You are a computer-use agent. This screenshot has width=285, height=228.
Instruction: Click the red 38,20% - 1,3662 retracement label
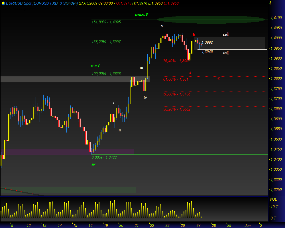click(177, 109)
